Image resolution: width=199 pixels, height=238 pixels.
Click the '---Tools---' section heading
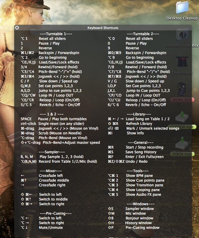tap(138, 171)
